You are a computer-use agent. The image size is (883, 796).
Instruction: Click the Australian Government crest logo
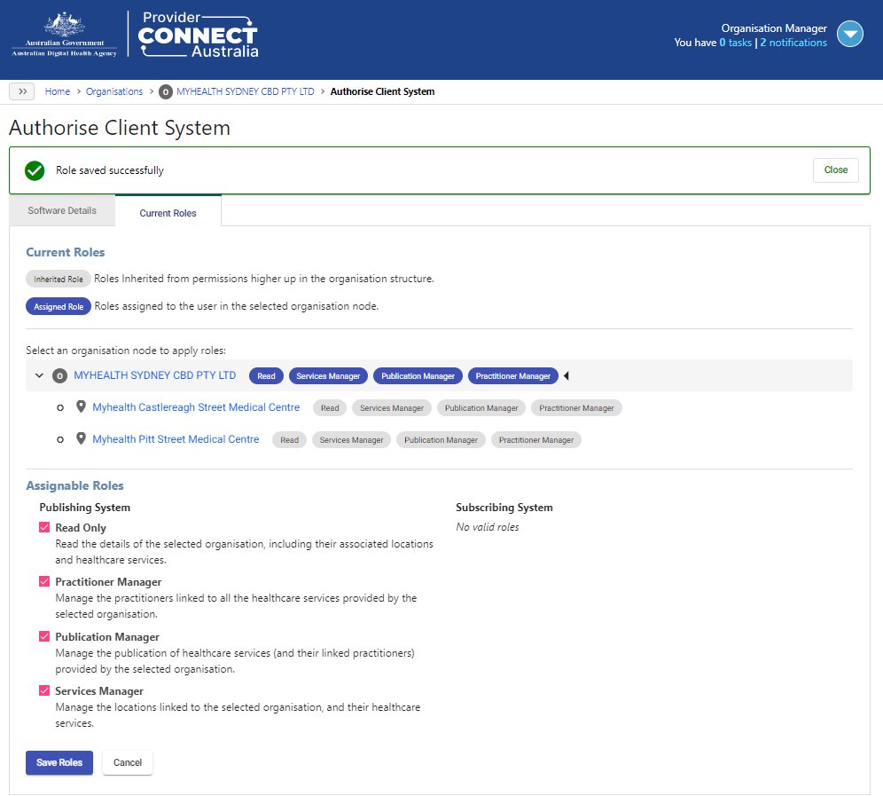click(64, 34)
